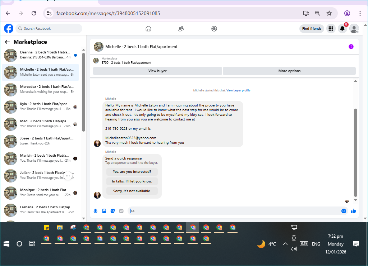
Task: Open the Windows action center notifications
Action: coord(356,244)
